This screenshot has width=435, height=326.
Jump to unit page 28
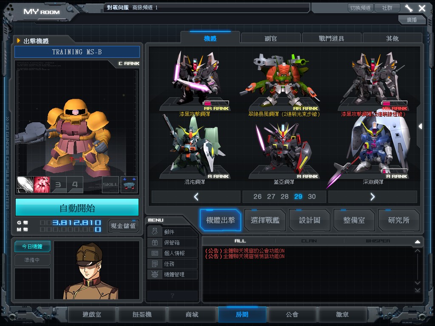click(285, 197)
